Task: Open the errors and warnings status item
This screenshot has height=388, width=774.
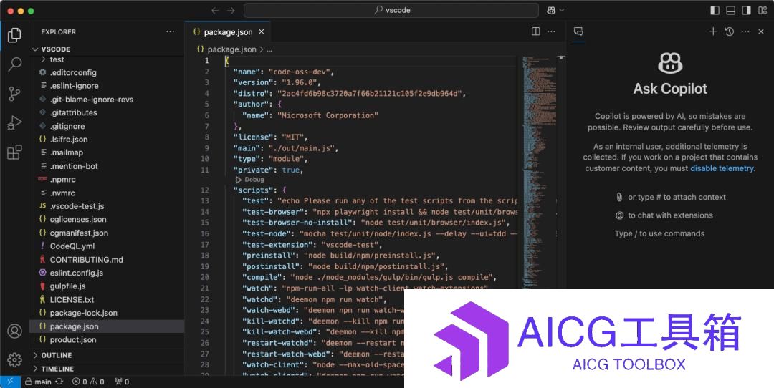Action: (x=88, y=382)
